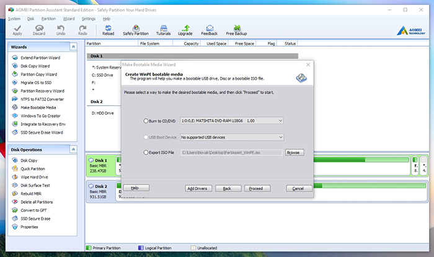
Task: Click SSD Secure Erase under Disk Operations
Action: 35,219
